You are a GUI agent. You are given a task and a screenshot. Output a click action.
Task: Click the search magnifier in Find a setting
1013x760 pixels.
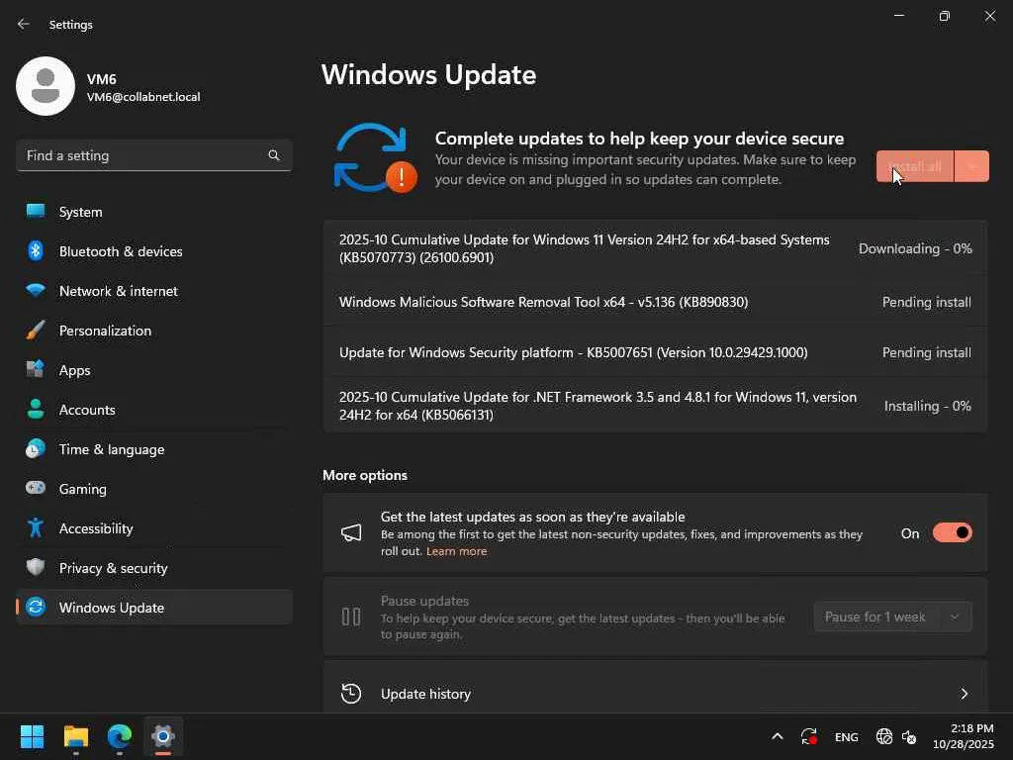pyautogui.click(x=274, y=155)
